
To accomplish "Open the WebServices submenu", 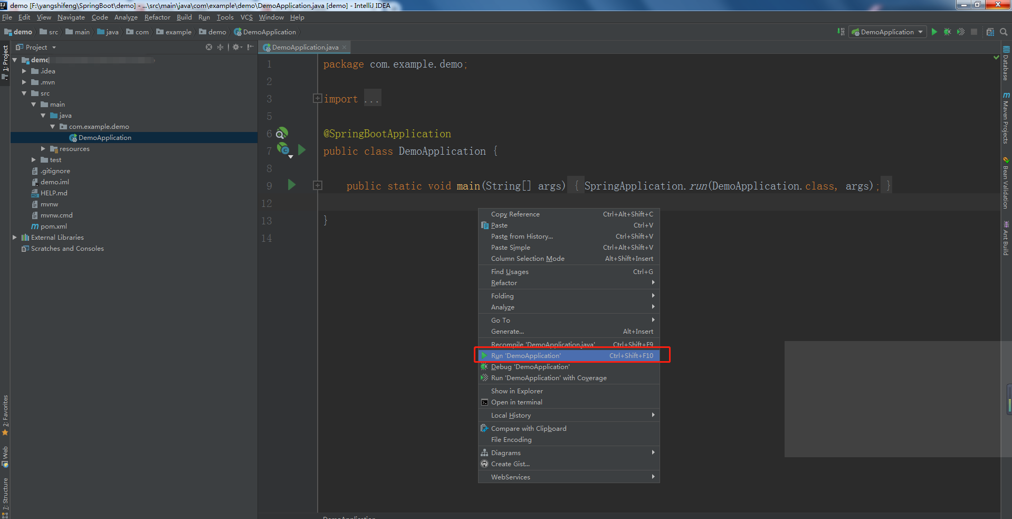I will coord(569,477).
